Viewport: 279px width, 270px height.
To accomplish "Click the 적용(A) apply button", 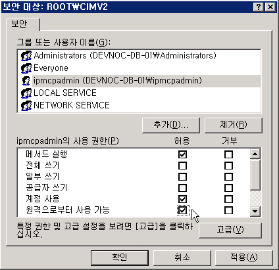I will coord(244,258).
